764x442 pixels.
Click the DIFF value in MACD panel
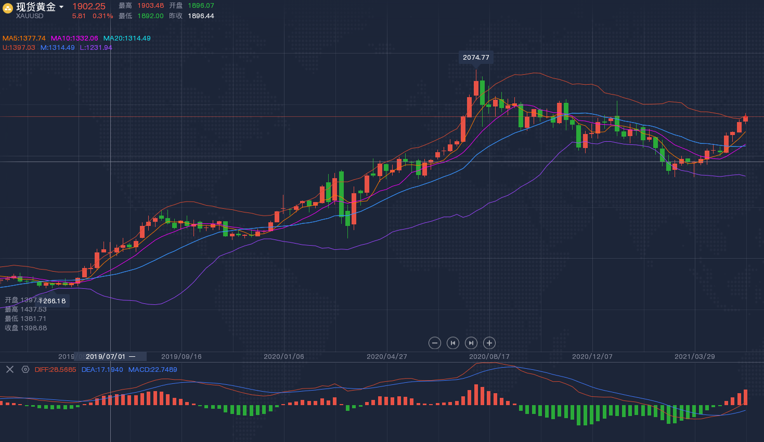pos(55,370)
